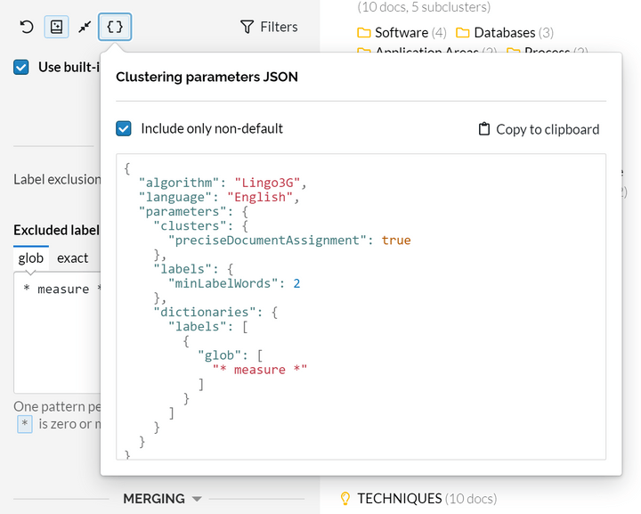
Task: Open the Databases folder cluster
Action: pos(505,32)
